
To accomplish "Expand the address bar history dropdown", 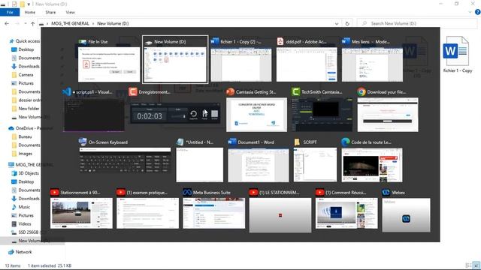I will [337, 23].
